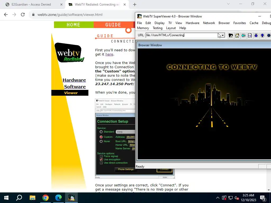271x203 pixels.
Task: Open the Browser menu in SuperViewer
Action: [224, 23]
